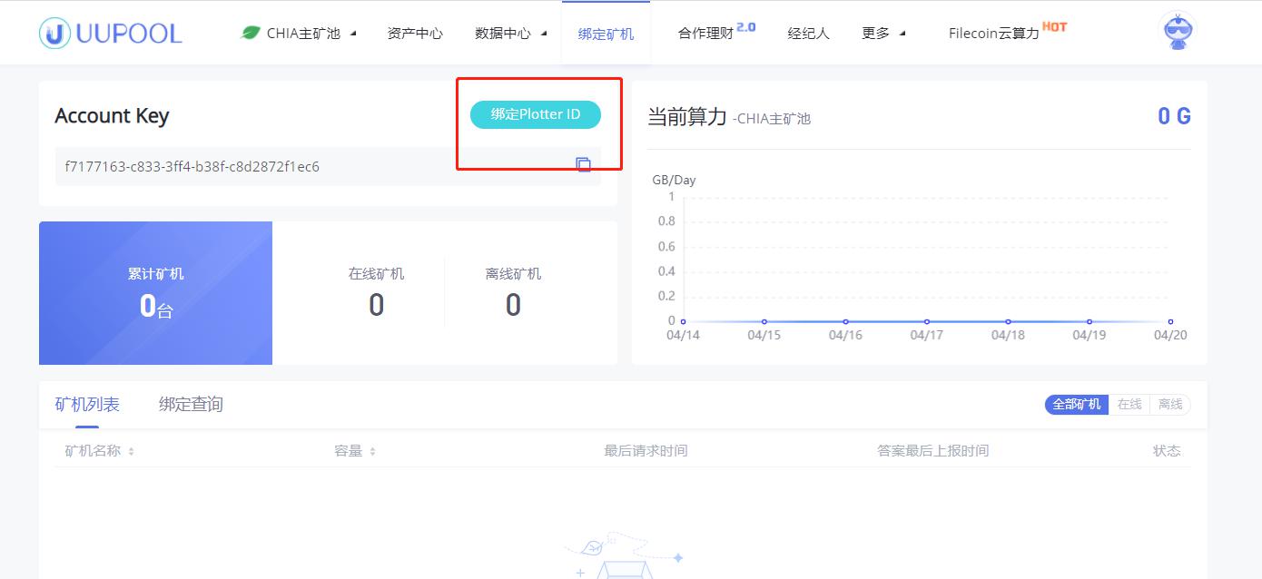Show 全部矿机 filter
The height and width of the screenshot is (579, 1262).
click(1077, 405)
